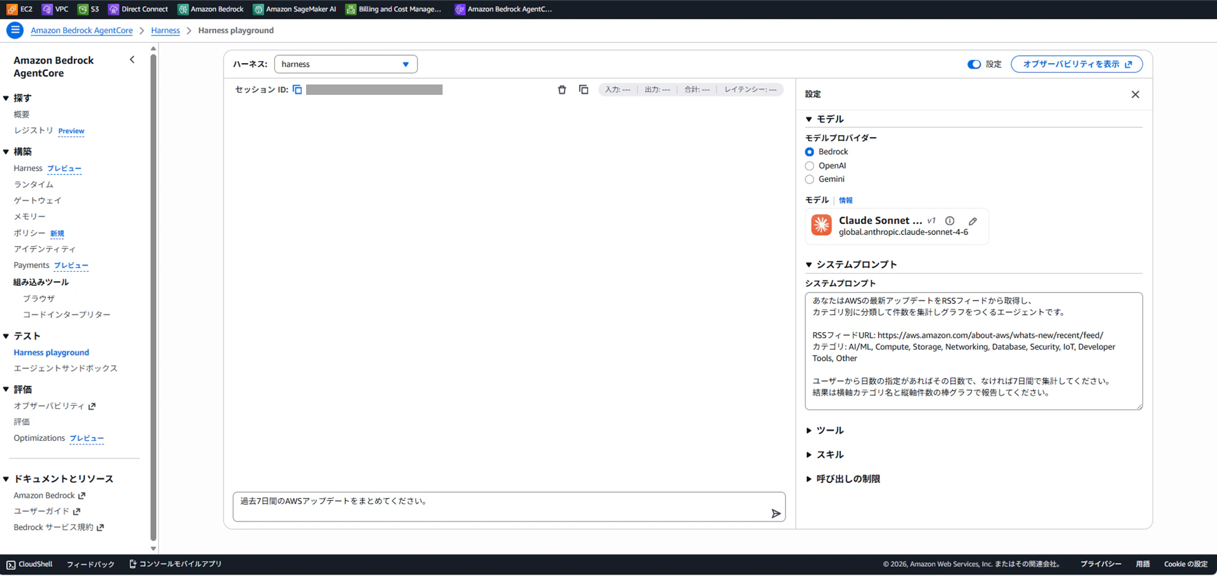Click the Claude Sonnet model logo

click(822, 225)
